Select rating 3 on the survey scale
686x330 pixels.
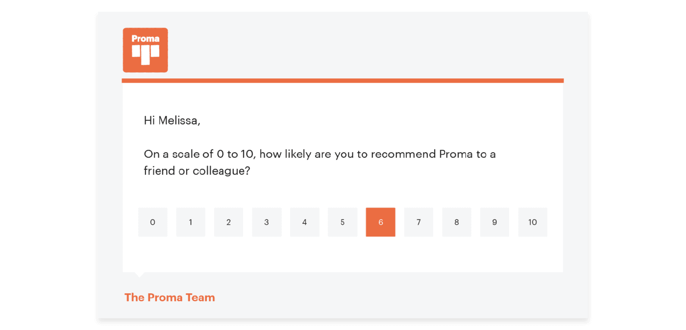pyautogui.click(x=267, y=222)
